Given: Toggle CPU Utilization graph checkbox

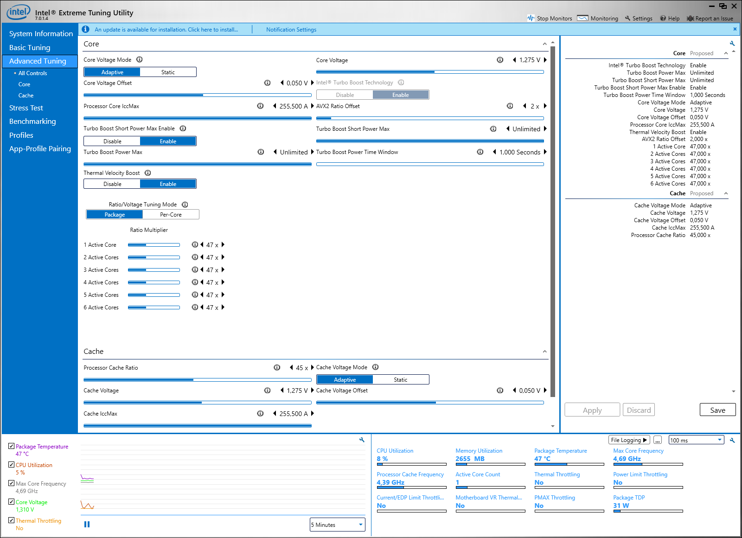Looking at the screenshot, I should click(x=12, y=464).
